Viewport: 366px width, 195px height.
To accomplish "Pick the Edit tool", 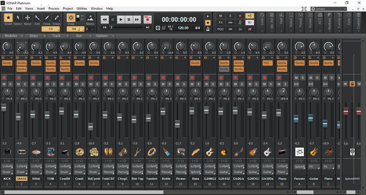I will pos(37,18).
